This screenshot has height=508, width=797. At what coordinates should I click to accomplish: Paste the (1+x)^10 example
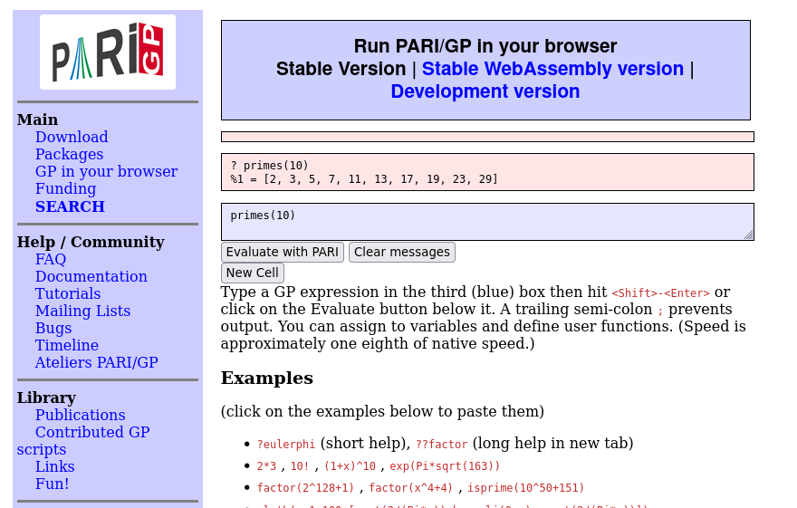350,466
